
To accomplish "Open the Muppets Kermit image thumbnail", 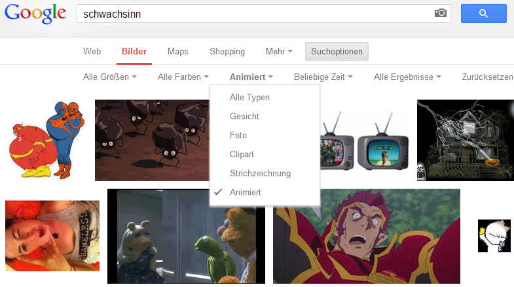I will point(186,236).
